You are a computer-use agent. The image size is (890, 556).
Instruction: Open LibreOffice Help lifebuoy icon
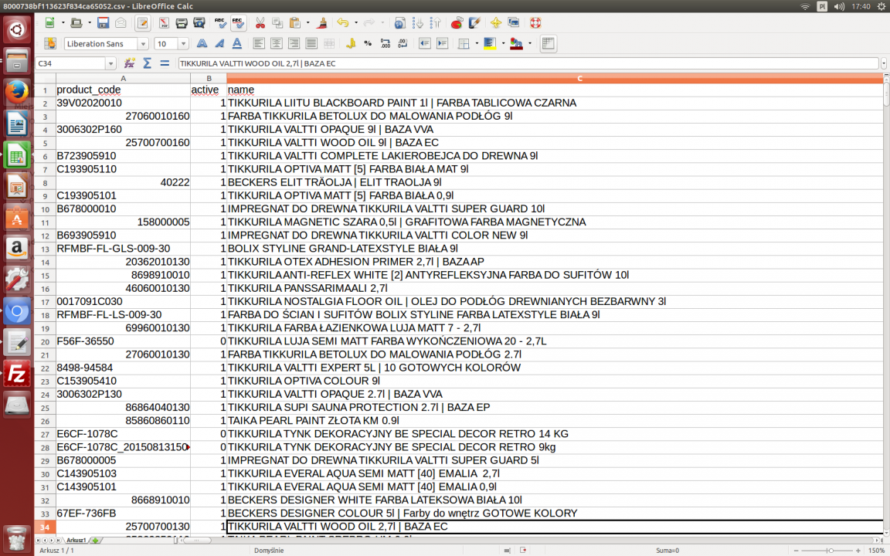click(535, 23)
